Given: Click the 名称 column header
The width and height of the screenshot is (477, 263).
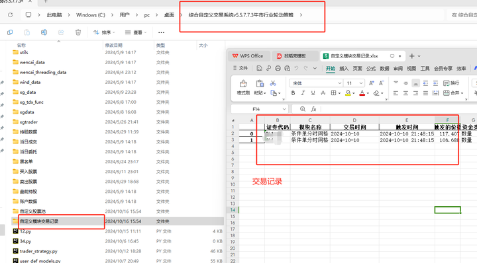Looking at the screenshot, I should (x=21, y=45).
